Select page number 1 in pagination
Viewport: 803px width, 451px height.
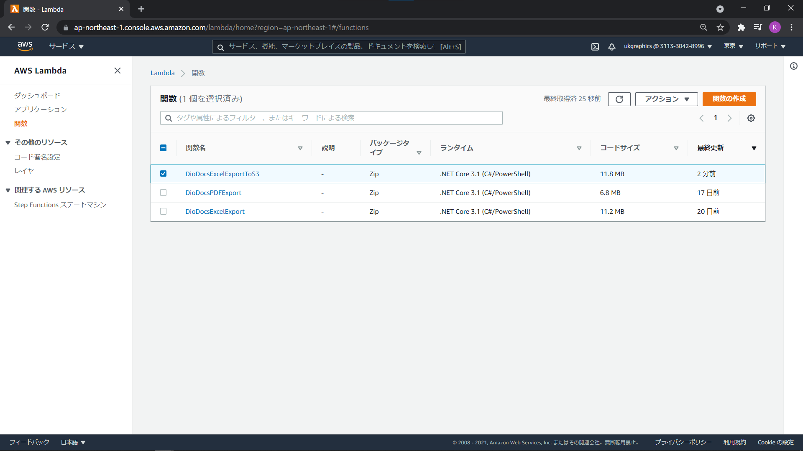(716, 118)
